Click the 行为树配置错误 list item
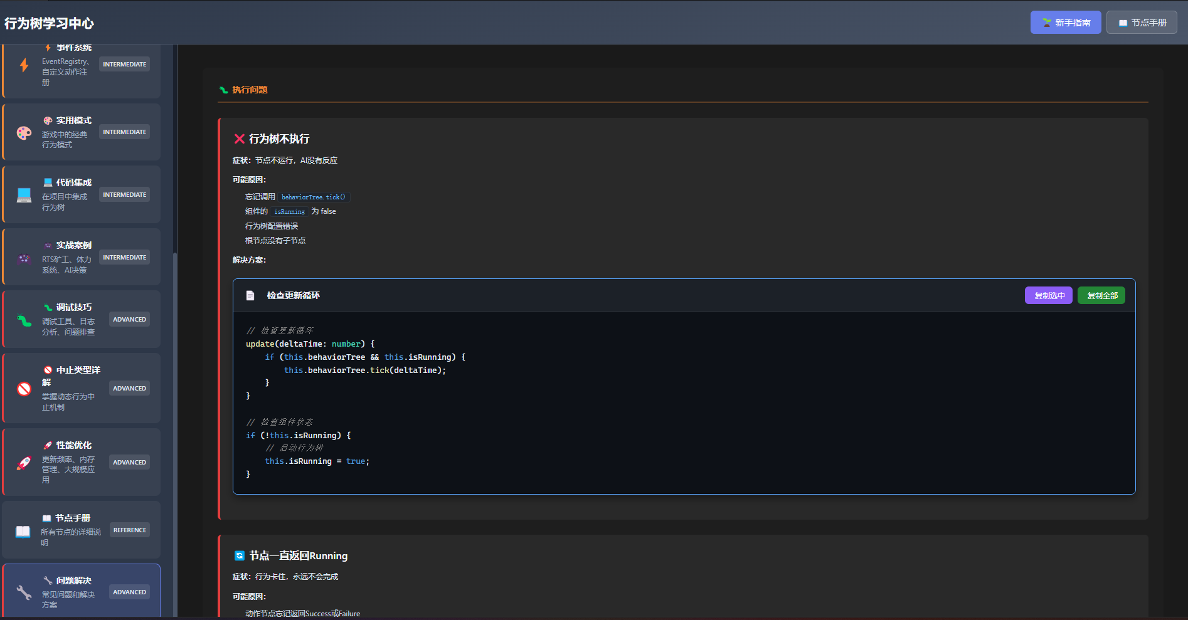Screen dimensions: 1188x620 [272, 226]
